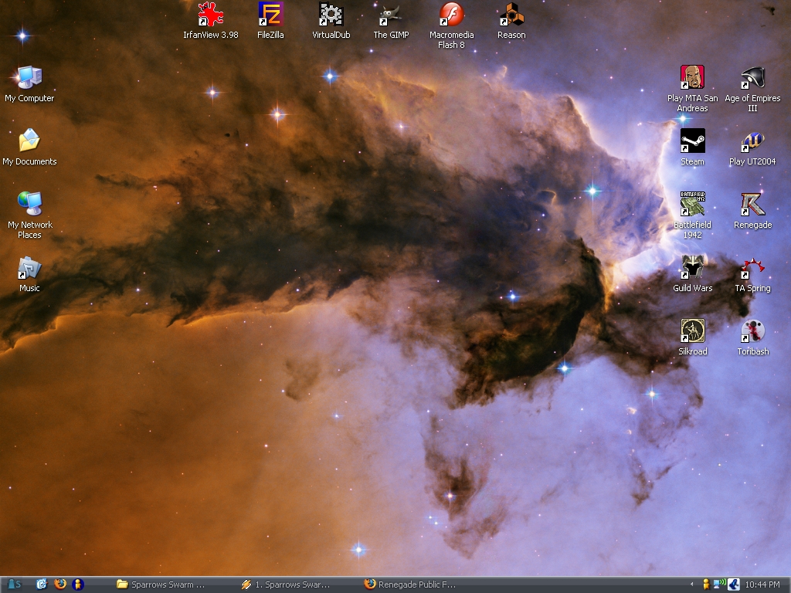The height and width of the screenshot is (593, 791).
Task: Select the VirtualDub desktop icon
Action: 331,15
